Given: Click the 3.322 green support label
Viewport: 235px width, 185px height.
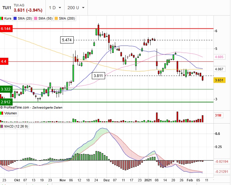Looking at the screenshot, I should click(6, 89).
